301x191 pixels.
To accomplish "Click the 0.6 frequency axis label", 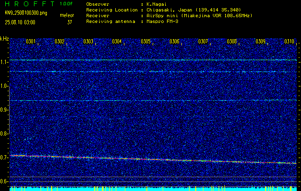I will [4, 181].
